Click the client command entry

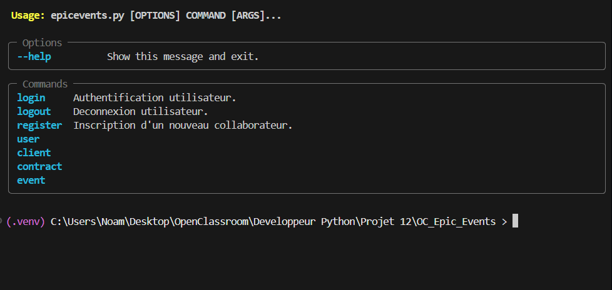(34, 152)
